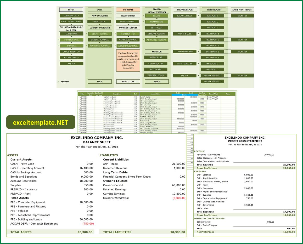Viewport: 303px width, 244px height.
Task: Click the Net Profit/Loss label
Action: coord(205,232)
